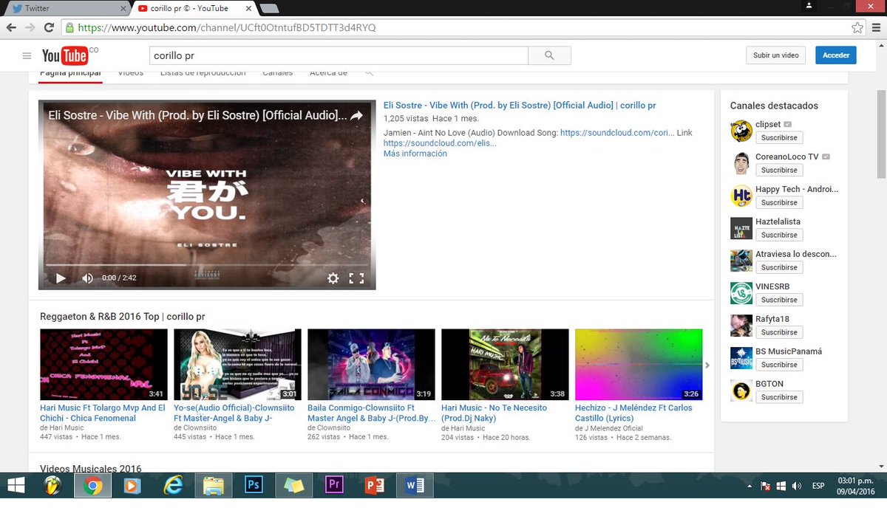The width and height of the screenshot is (887, 519).
Task: Open the soundcloud.com/elis link
Action: point(440,143)
